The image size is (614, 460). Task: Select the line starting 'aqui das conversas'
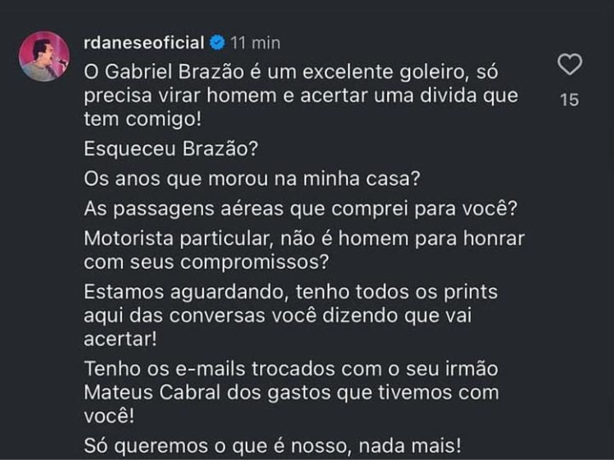click(277, 316)
